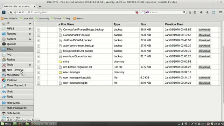Download ConectViaHPtanpaBridge.backup
Screen dimensions: 224x126
204,29
